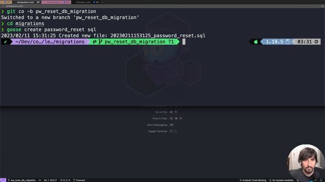The image size is (325, 182).
Task: Click the git branch icon in the prompt
Action: pos(101,41)
